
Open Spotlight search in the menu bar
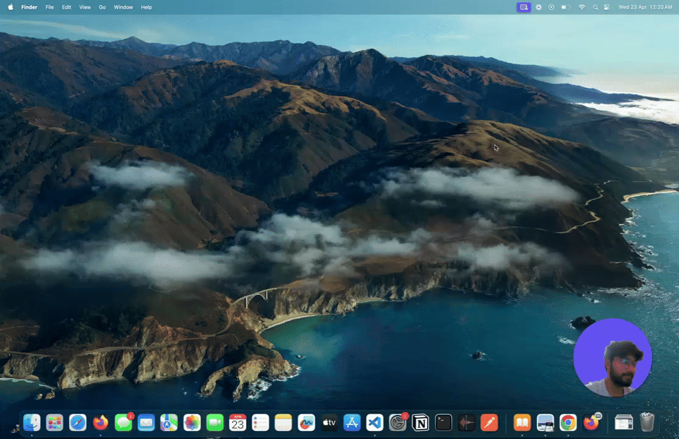pyautogui.click(x=595, y=7)
